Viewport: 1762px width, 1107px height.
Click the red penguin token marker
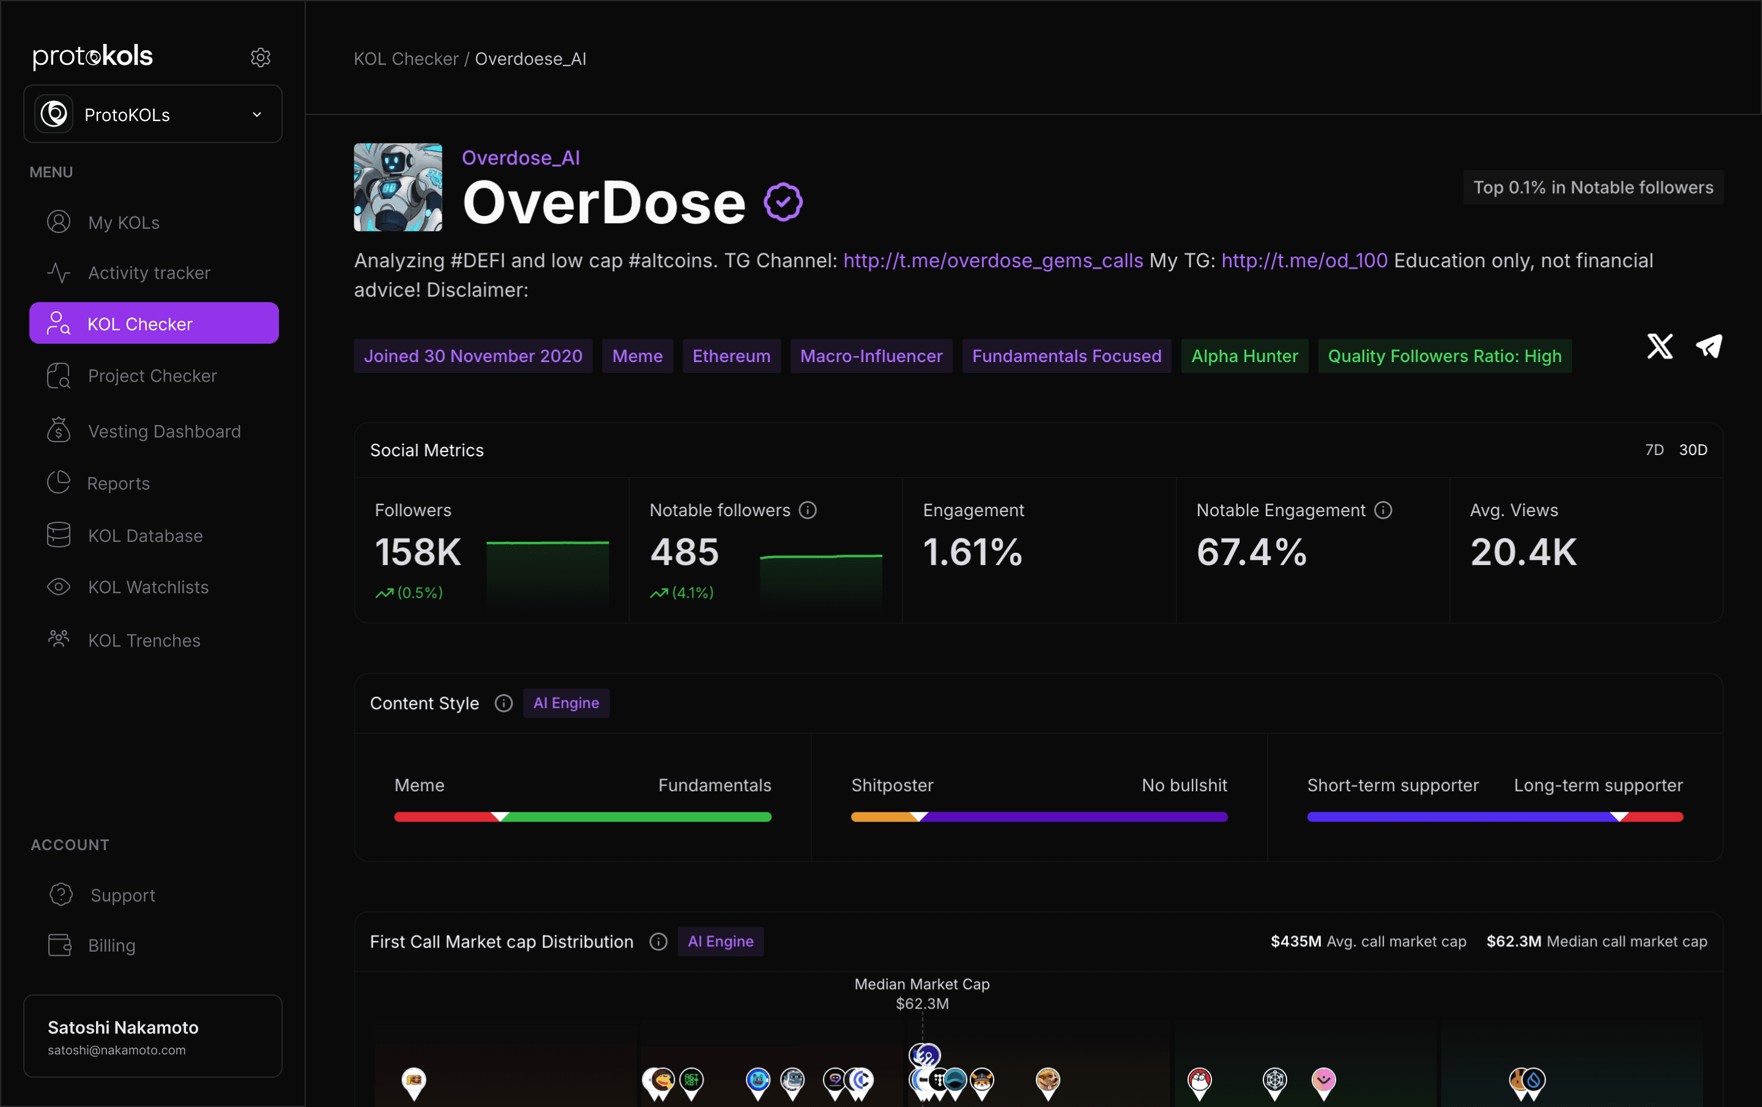(x=1199, y=1084)
